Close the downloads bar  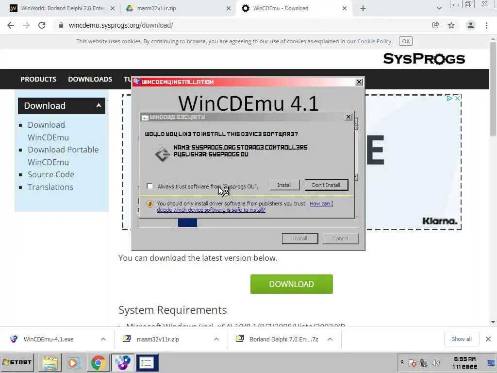[488, 339]
